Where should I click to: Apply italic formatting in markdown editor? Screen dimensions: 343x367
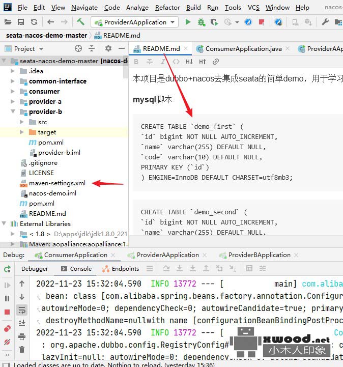tap(163, 62)
